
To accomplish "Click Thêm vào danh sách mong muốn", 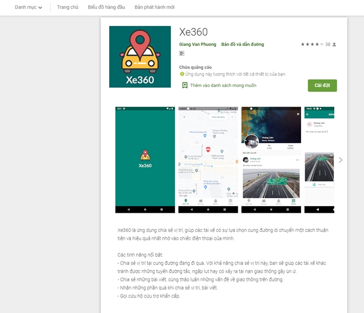I will 223,85.
